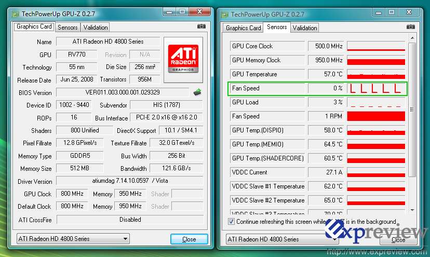Screen dimensions: 430x257
Task: Switch to Graphics Card tab in right window
Action: [x=243, y=28]
